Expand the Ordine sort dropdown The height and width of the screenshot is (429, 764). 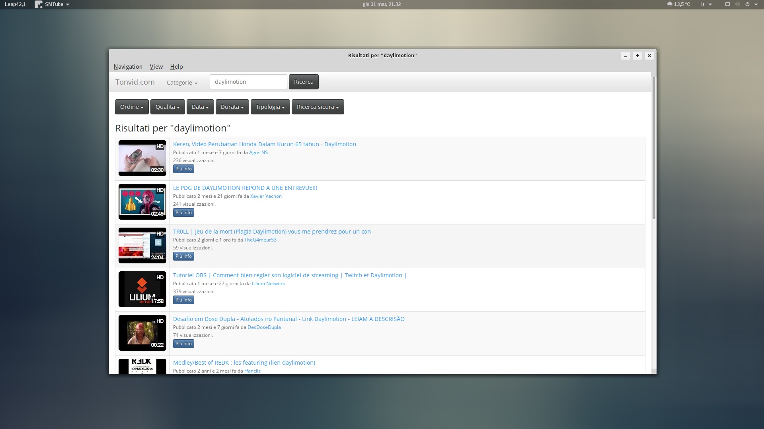click(132, 107)
